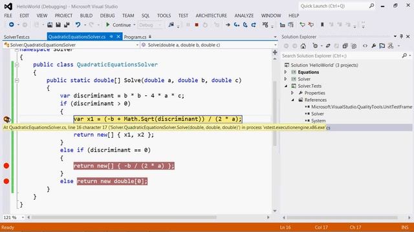
Task: Click the Open File toolbar icon
Action: [x=50, y=24]
